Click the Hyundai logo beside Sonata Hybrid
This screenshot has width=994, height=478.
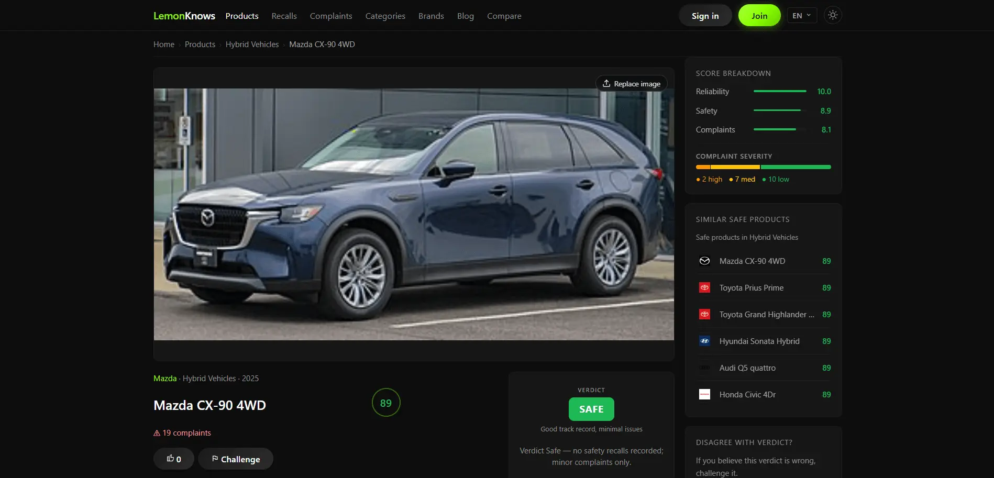click(705, 341)
